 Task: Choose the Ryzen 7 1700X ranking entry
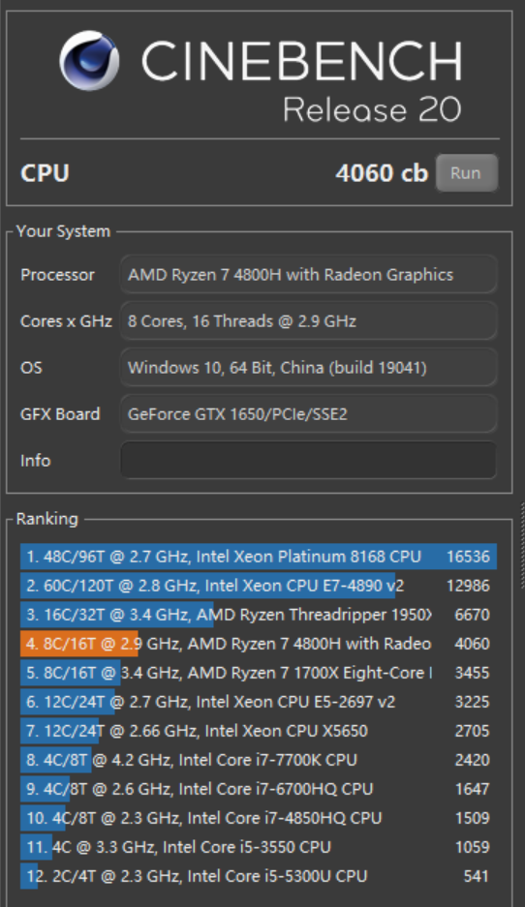259,673
